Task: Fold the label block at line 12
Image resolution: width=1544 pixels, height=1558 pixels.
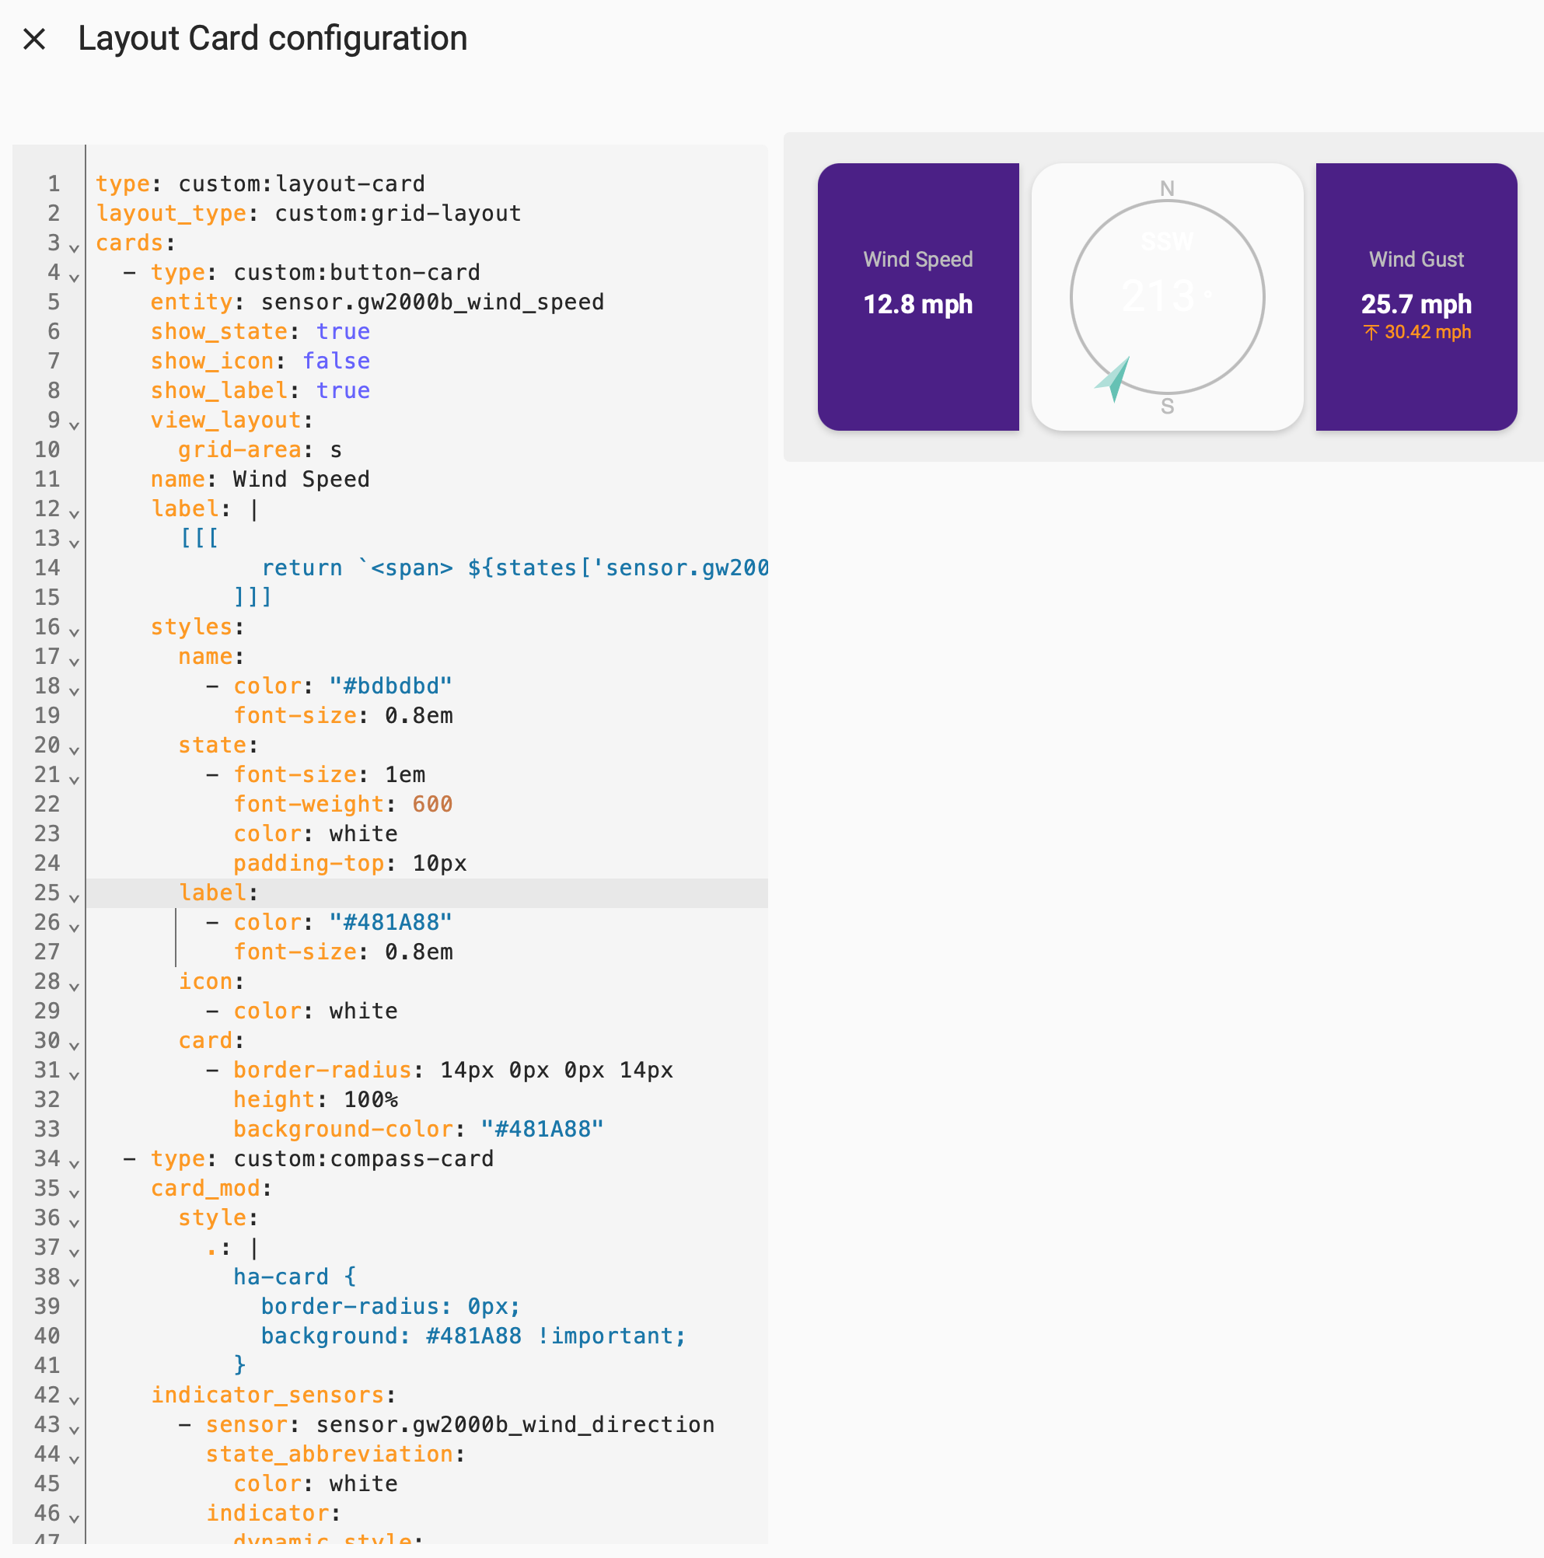Action: (x=74, y=514)
